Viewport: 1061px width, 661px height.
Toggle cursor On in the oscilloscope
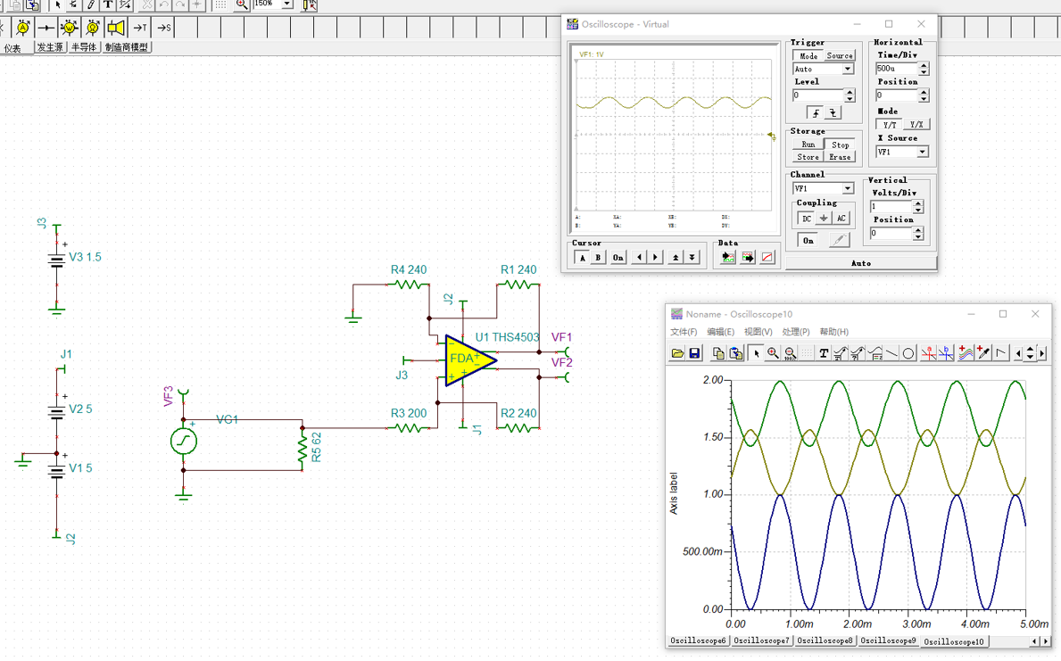click(x=618, y=258)
